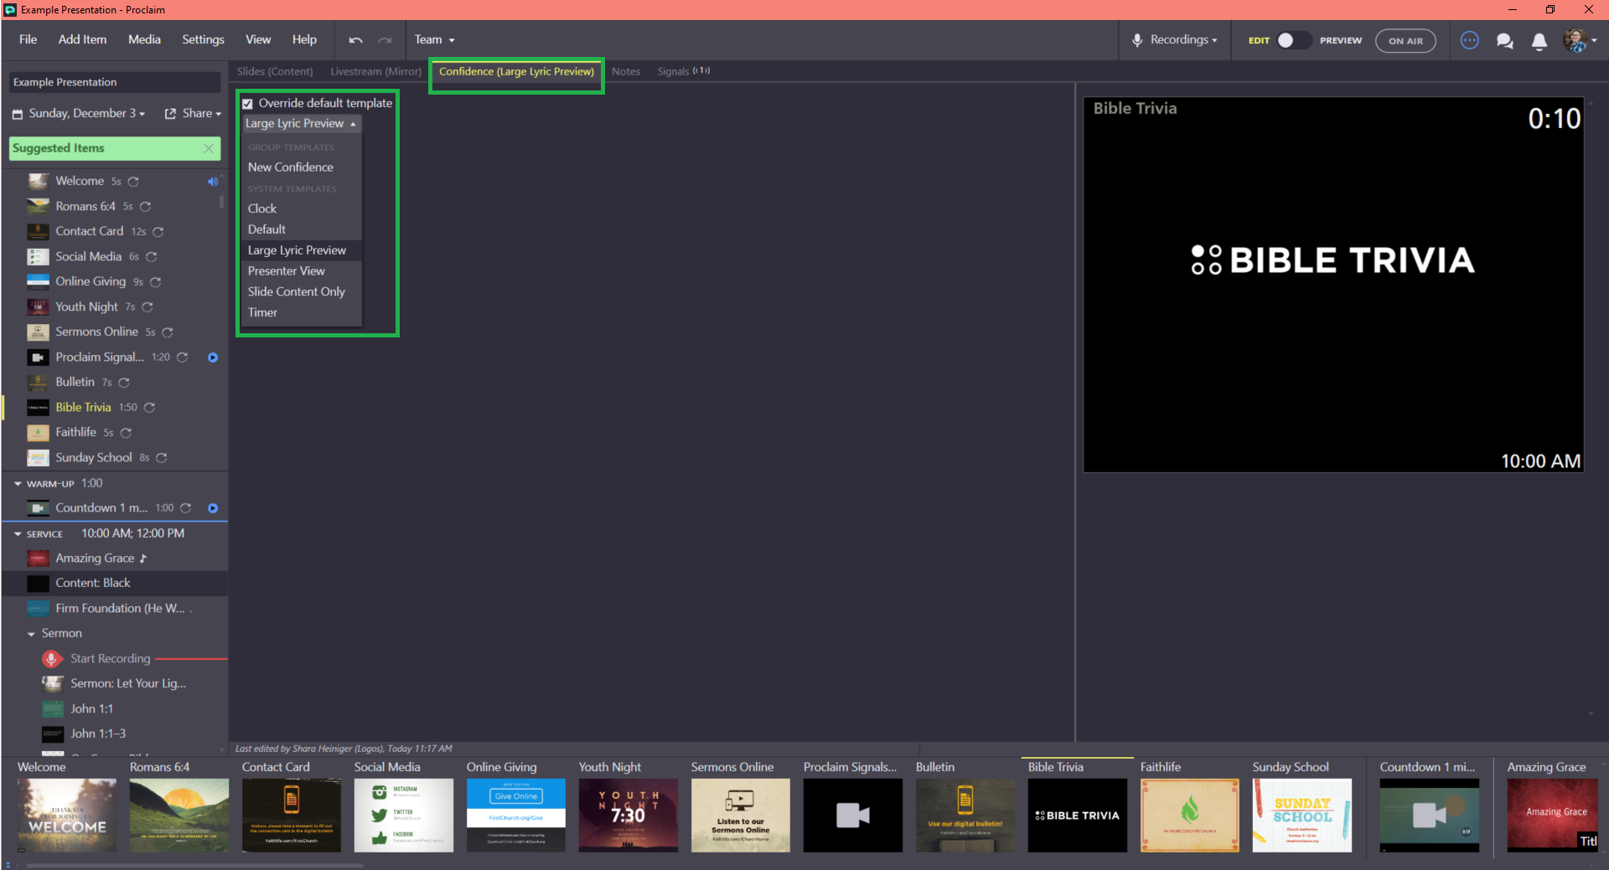Select Slide Content Only template option
The height and width of the screenshot is (870, 1609).
coord(302,292)
